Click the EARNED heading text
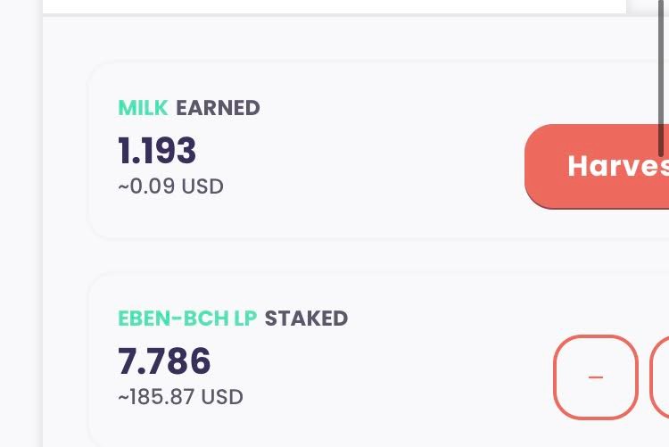This screenshot has height=447, width=669. 218,108
